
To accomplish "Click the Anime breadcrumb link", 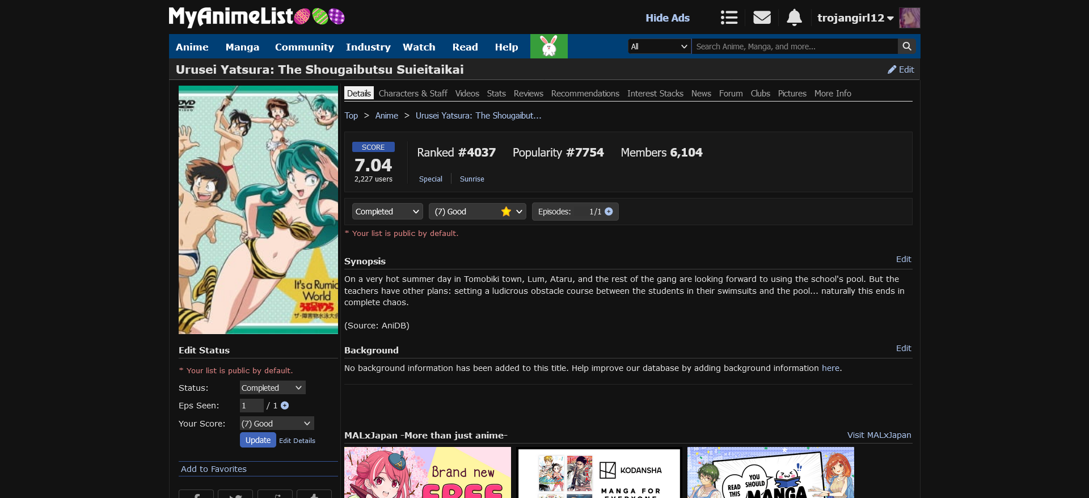I will tap(386, 116).
